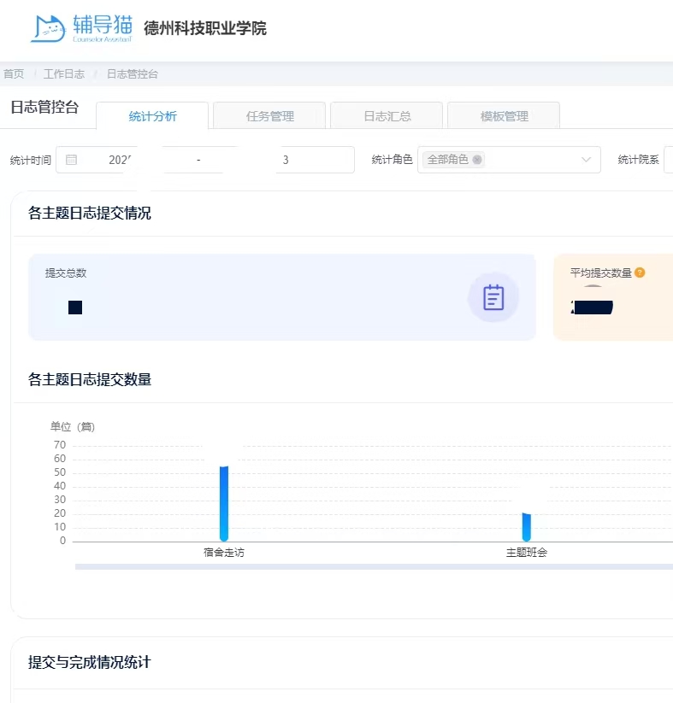673x703 pixels.
Task: Click the 德州科技职业学院 header title
Action: 205,28
